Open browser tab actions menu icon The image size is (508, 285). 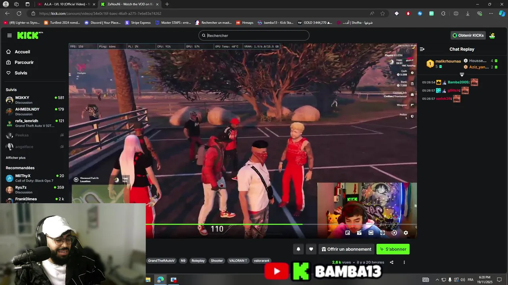tap(27, 4)
